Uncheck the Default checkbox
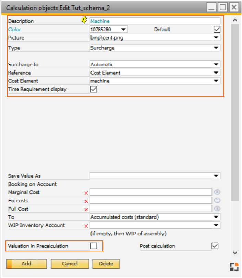The width and height of the screenshot is (242, 278). (217, 29)
